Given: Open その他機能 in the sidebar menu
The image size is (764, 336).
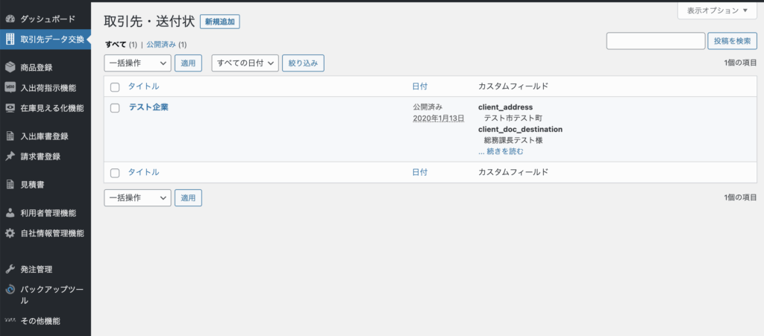Looking at the screenshot, I should 41,321.
